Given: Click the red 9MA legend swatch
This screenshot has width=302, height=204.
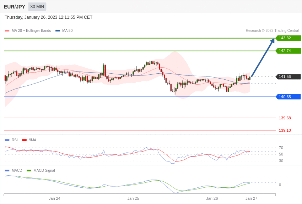Looking at the screenshot, I should pos(24,140).
